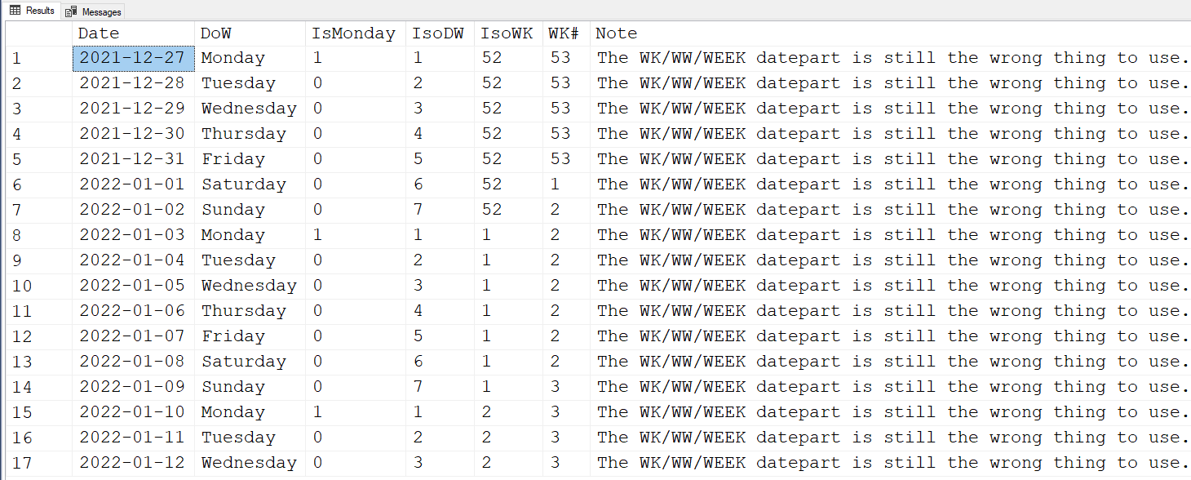Click the Date column header
This screenshot has width=1191, height=480.
99,33
